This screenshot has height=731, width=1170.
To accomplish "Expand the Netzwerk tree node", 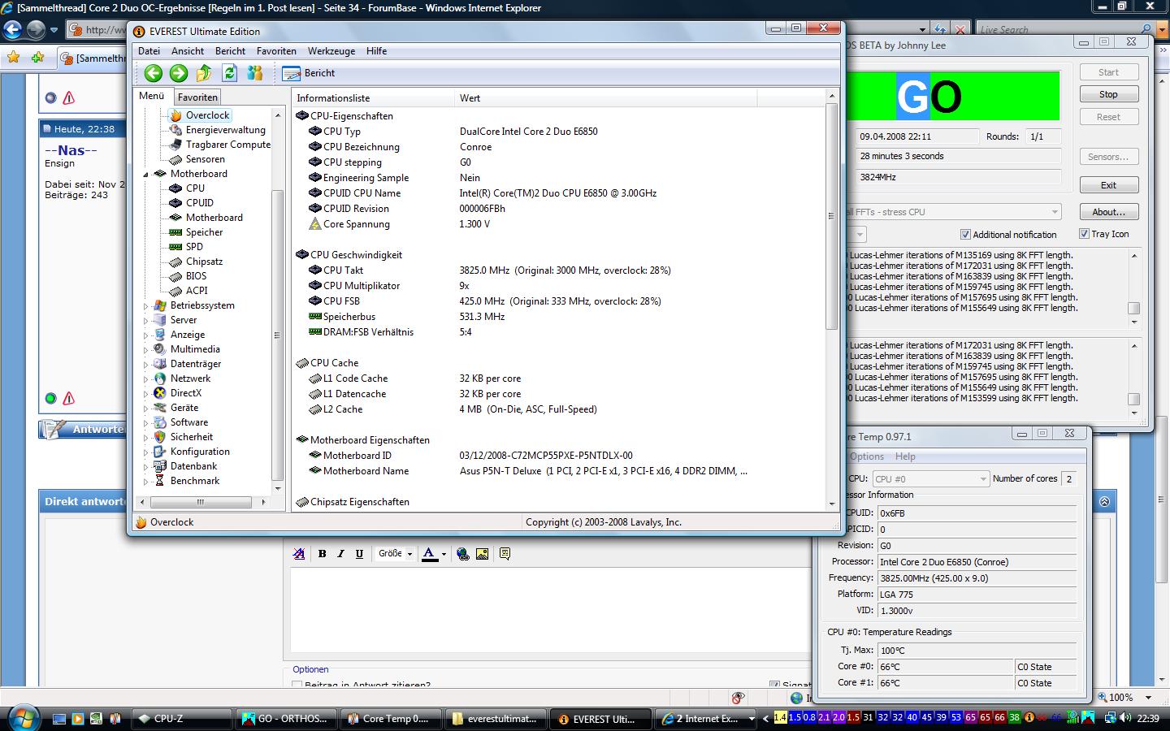I will click(146, 378).
